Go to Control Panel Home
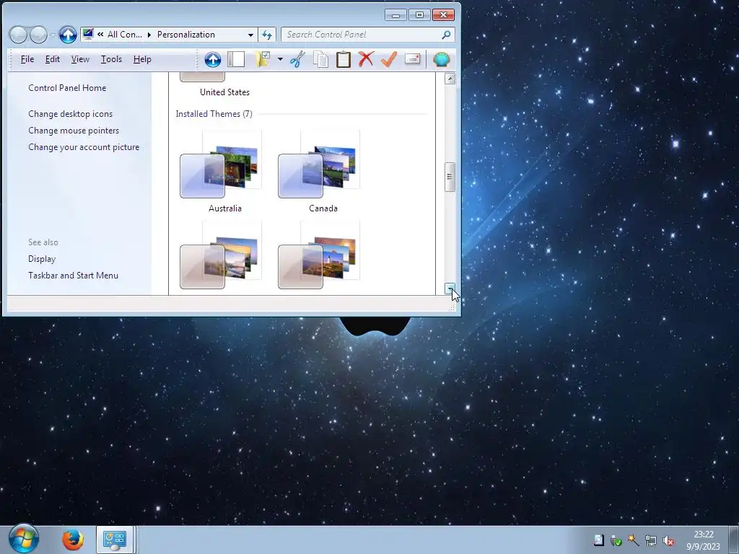This screenshot has height=554, width=739. click(x=67, y=87)
